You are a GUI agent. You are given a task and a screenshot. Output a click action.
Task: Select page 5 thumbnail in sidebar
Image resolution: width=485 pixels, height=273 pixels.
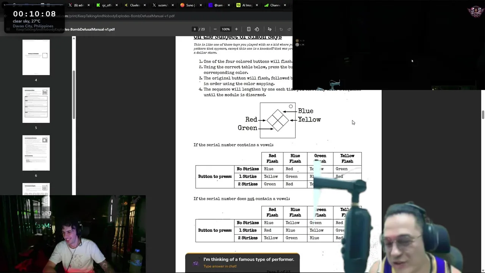[x=36, y=105]
